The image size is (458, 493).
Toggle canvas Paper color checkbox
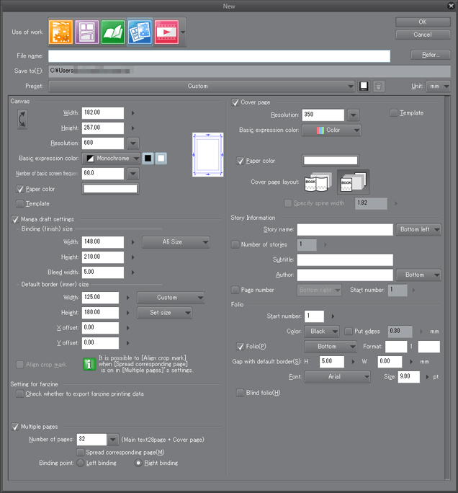point(20,189)
